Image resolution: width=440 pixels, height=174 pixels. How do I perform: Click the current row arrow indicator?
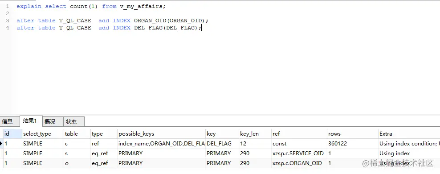pyautogui.click(x=1, y=144)
